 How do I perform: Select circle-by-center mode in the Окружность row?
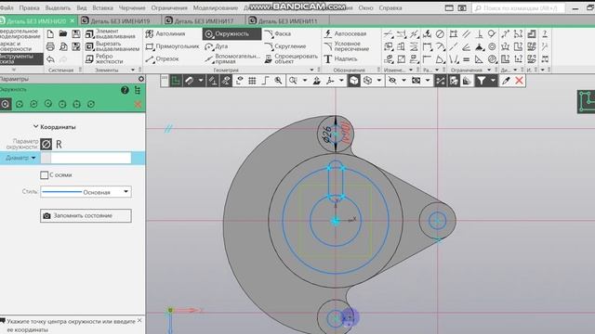(6, 104)
